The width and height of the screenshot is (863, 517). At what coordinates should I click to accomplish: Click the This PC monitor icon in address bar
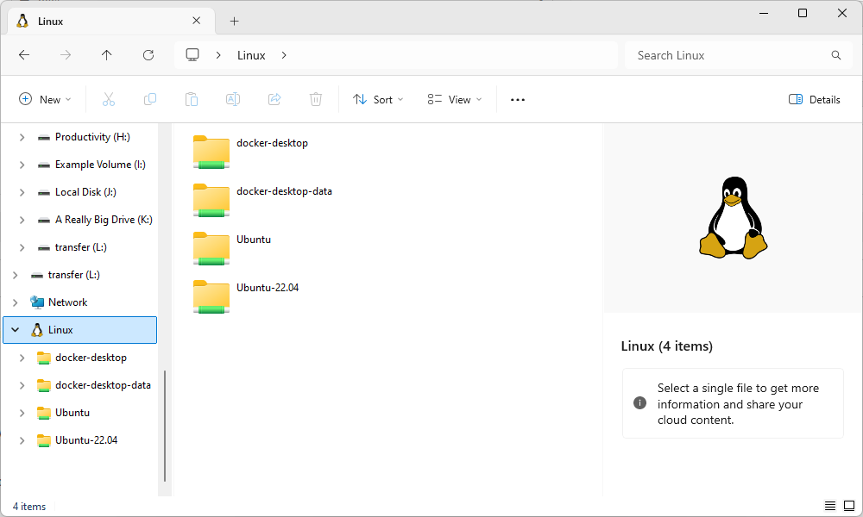click(192, 55)
